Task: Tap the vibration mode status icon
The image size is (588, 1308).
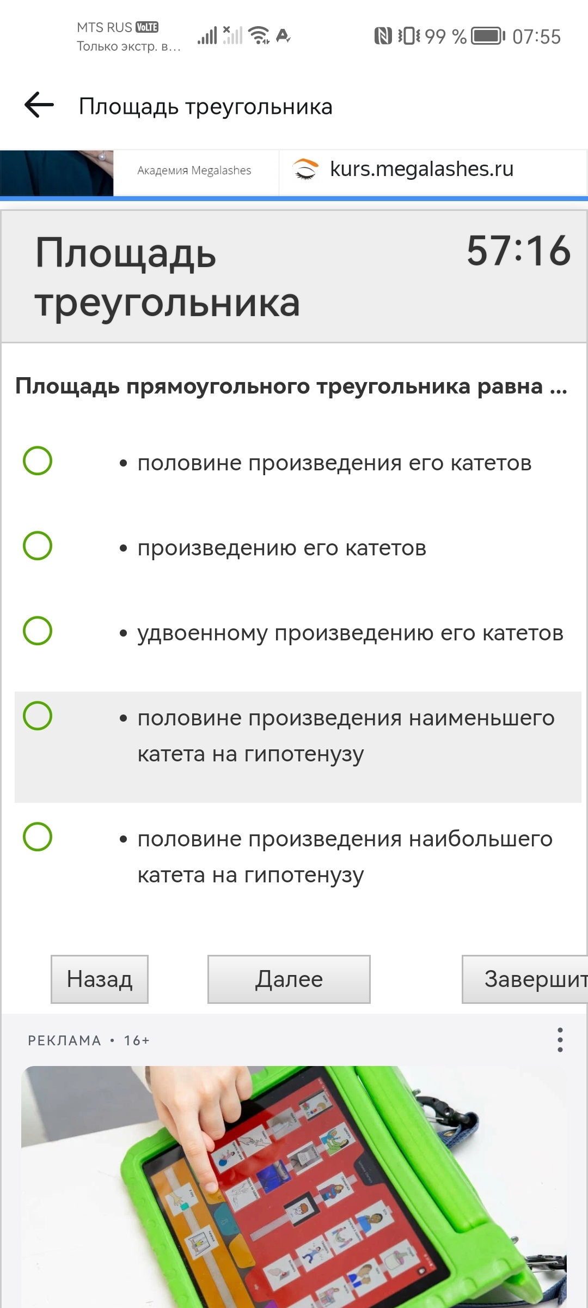Action: coord(409,36)
